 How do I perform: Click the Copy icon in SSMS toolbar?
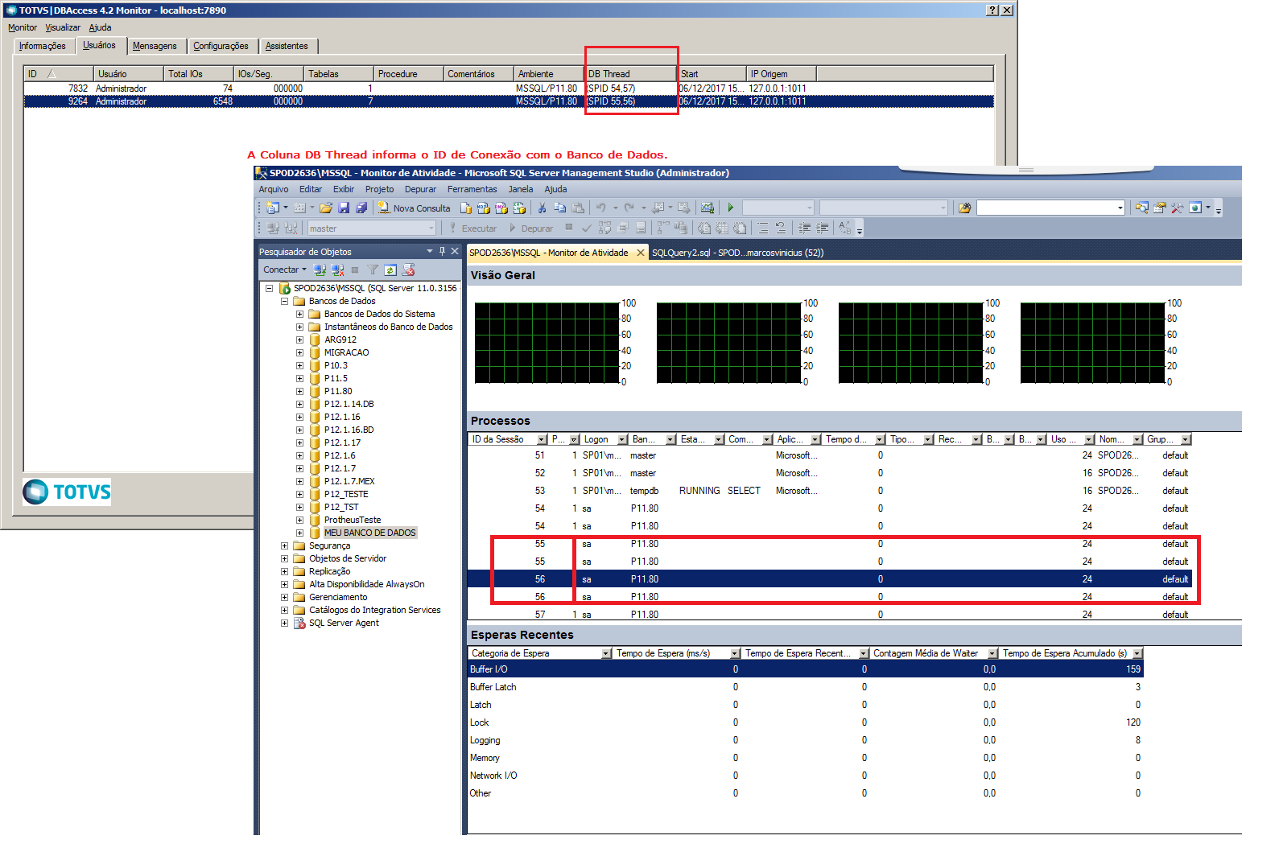[x=559, y=208]
